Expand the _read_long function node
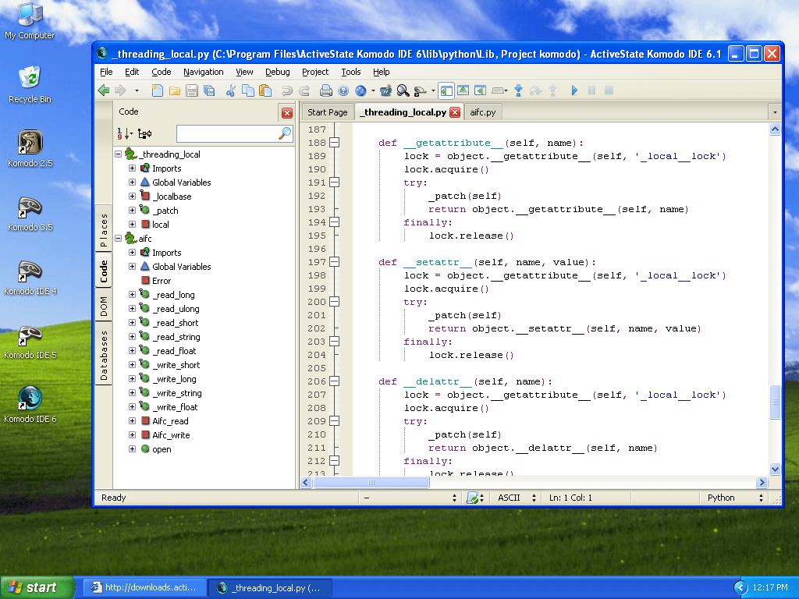799x599 pixels. tap(132, 294)
